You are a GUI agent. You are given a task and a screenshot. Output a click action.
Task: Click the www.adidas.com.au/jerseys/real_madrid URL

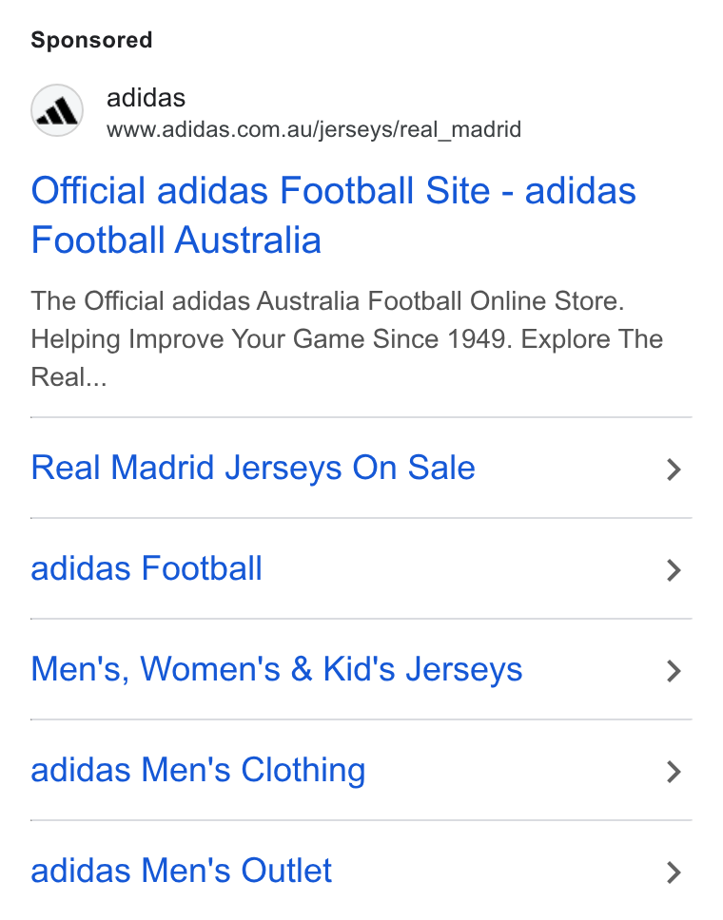pyautogui.click(x=314, y=129)
